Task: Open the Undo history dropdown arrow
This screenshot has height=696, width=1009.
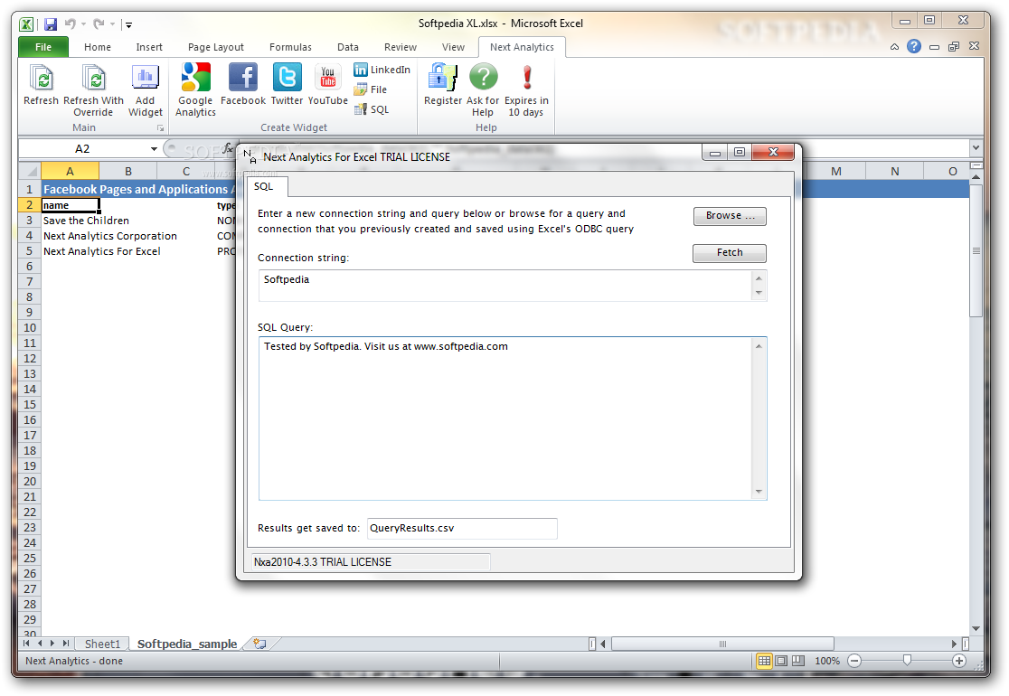Action: 84,24
